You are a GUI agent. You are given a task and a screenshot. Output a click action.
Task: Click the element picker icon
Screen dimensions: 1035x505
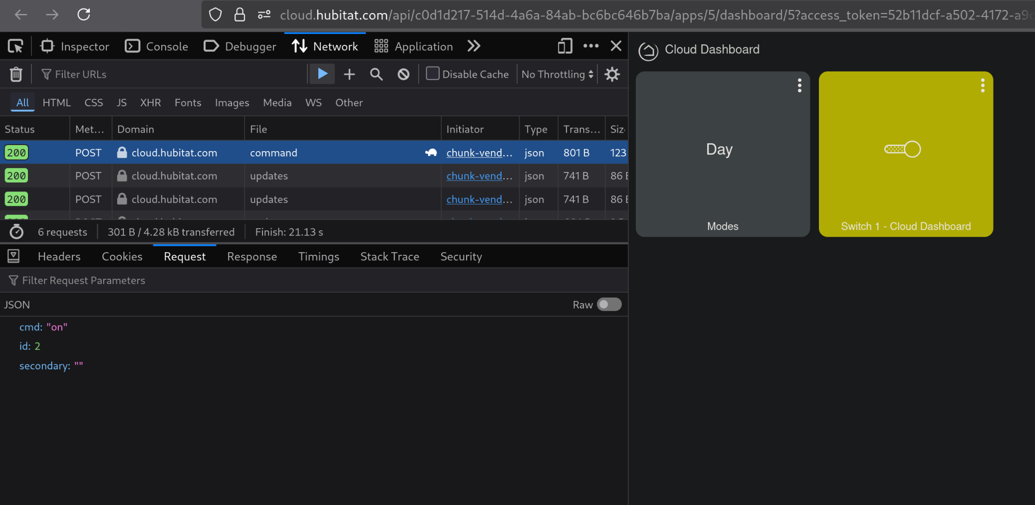(x=15, y=46)
